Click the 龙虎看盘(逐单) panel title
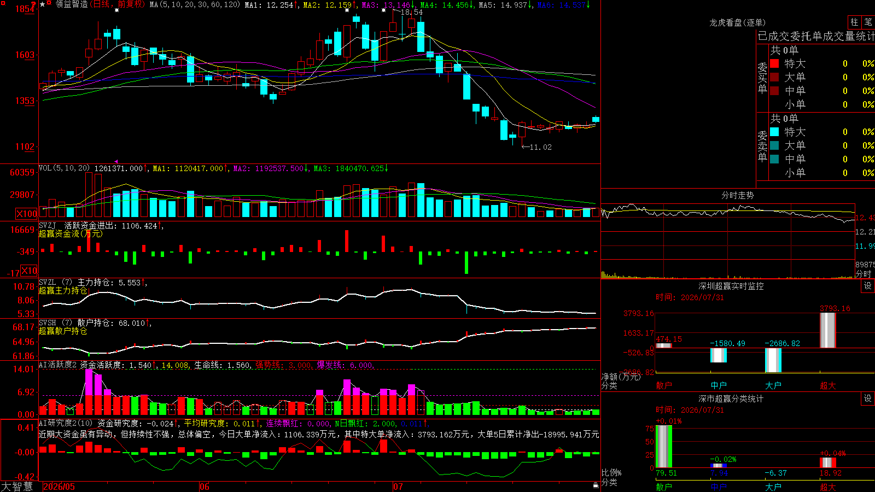This screenshot has height=492, width=875. pyautogui.click(x=737, y=22)
